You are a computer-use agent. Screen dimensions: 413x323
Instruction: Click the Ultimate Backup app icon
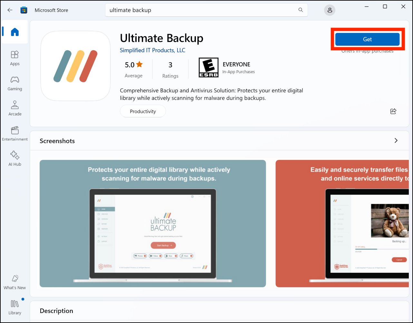tap(75, 66)
